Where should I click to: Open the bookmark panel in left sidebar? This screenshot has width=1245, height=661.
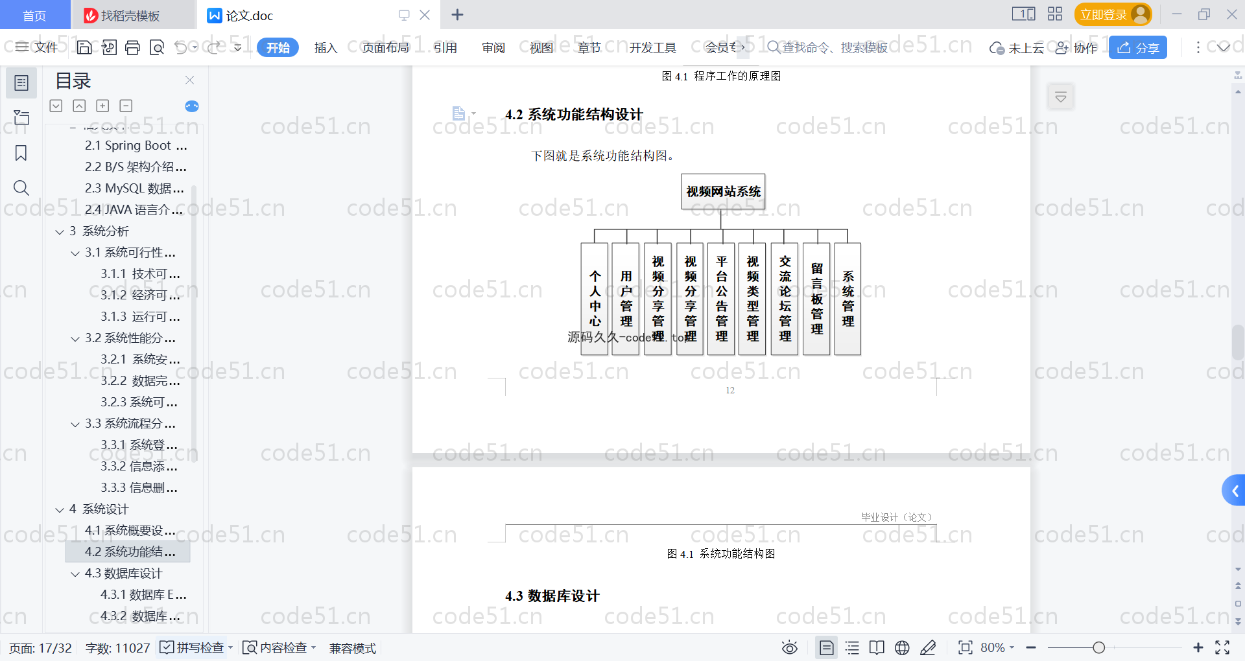[21, 153]
